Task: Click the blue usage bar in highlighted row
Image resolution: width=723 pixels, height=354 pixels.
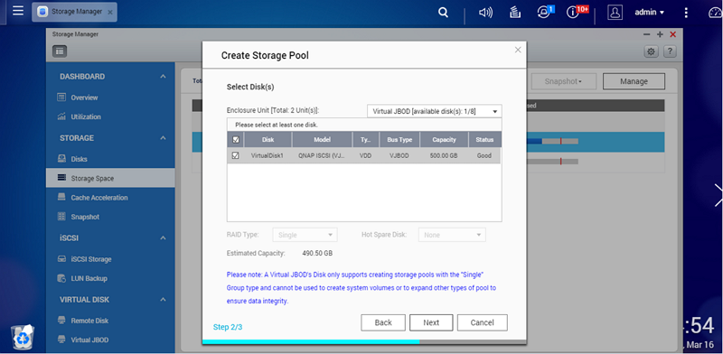Action: click(534, 142)
